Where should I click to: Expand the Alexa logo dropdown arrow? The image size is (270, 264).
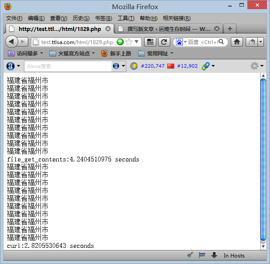[x=18, y=66]
